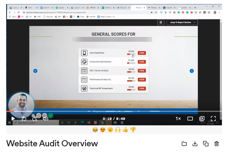Click the Website Audit Overview title

coord(52,143)
